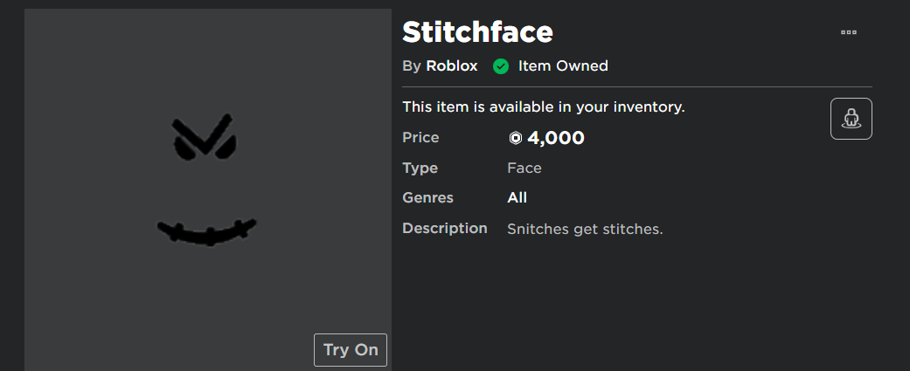Screen dimensions: 910x371
Task: Click the angry eyes on the face preview
Action: [205, 137]
